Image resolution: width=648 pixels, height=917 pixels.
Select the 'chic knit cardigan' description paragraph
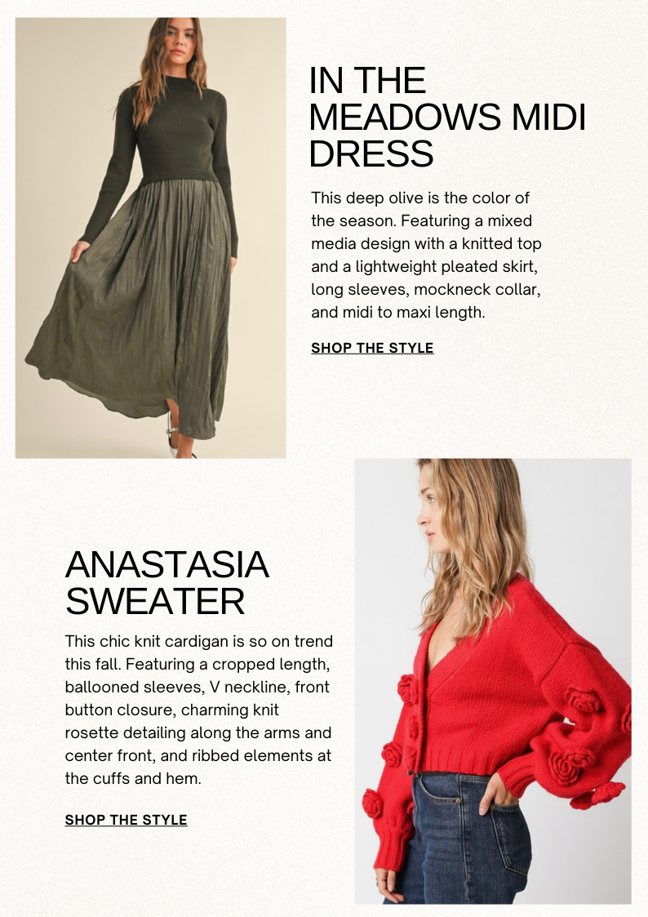(x=198, y=710)
